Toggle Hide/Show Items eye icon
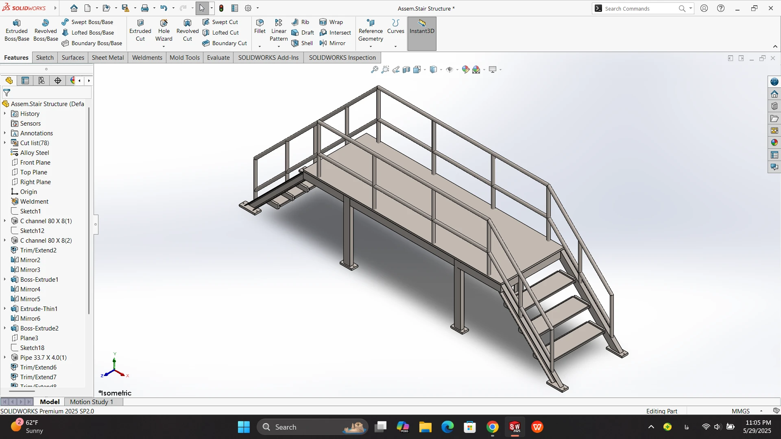 pyautogui.click(x=449, y=70)
